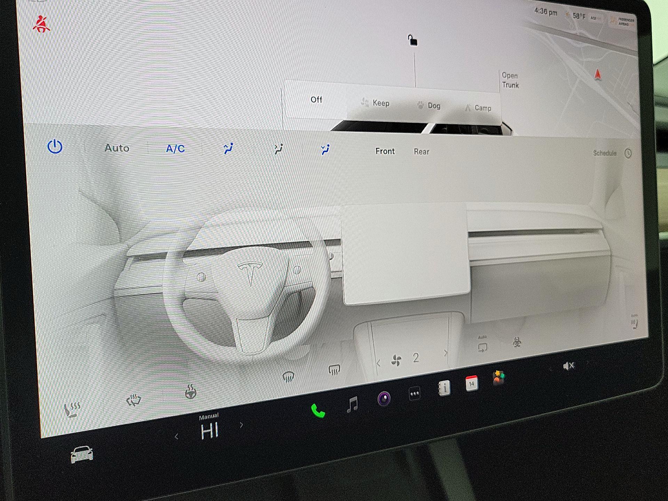Enable Bioweapon Defense Mode
The width and height of the screenshot is (668, 501).
(517, 342)
